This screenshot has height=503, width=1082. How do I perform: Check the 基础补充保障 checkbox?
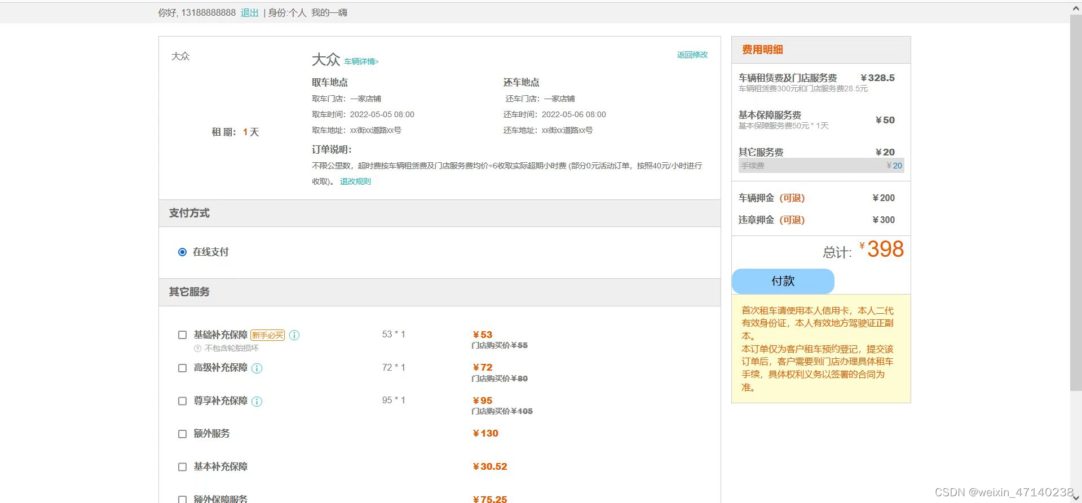182,335
